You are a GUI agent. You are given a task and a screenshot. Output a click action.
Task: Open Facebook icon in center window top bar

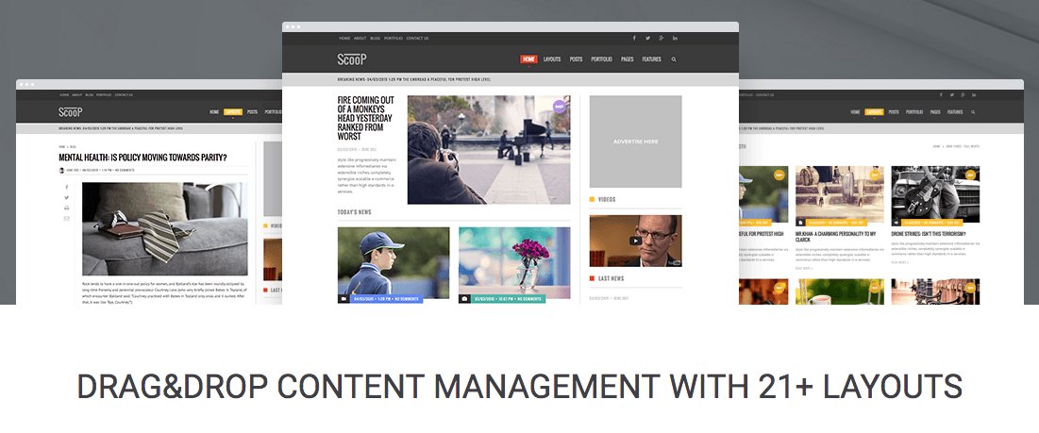634,39
